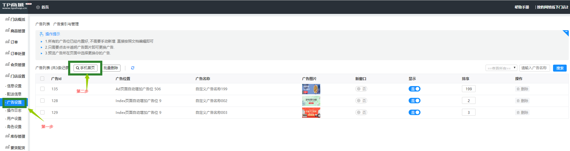Open the view-all filter dropdown

tap(501, 68)
